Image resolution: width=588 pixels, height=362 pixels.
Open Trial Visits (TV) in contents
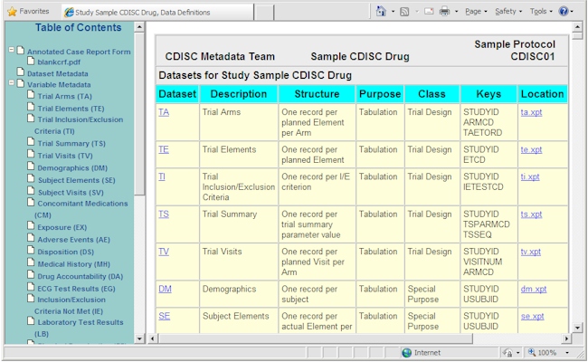(65, 156)
